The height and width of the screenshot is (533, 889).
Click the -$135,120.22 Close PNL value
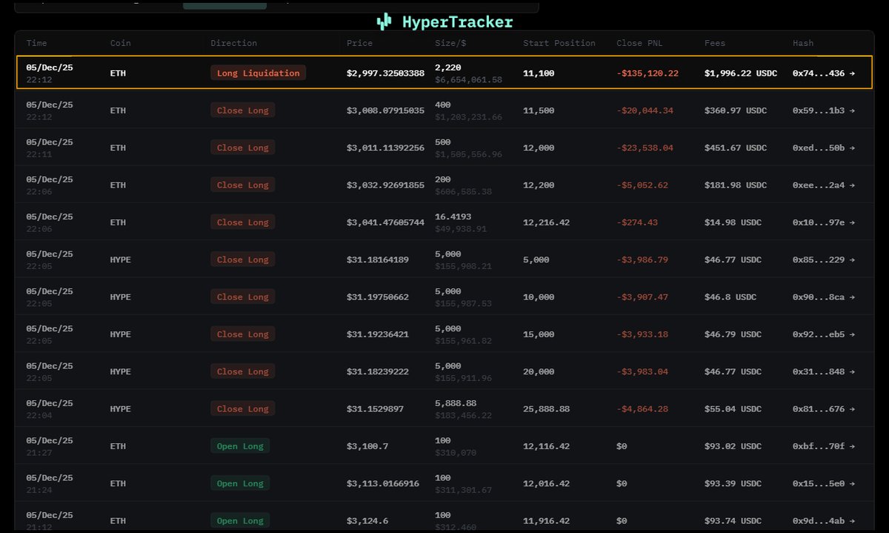pyautogui.click(x=647, y=73)
